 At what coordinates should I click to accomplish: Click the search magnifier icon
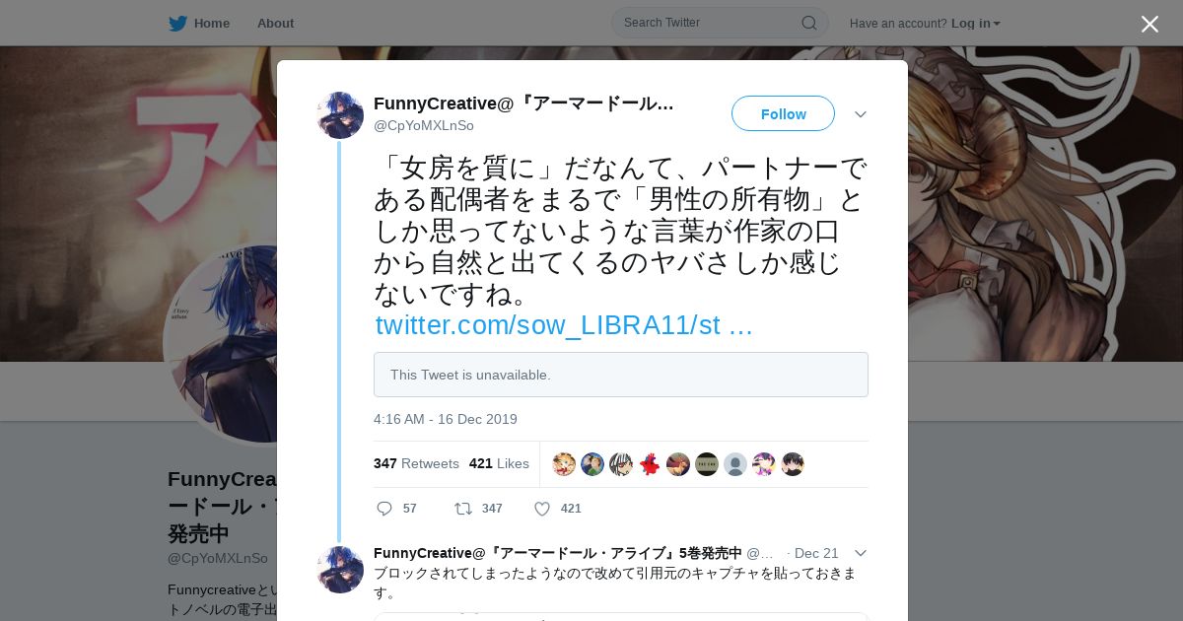click(808, 23)
